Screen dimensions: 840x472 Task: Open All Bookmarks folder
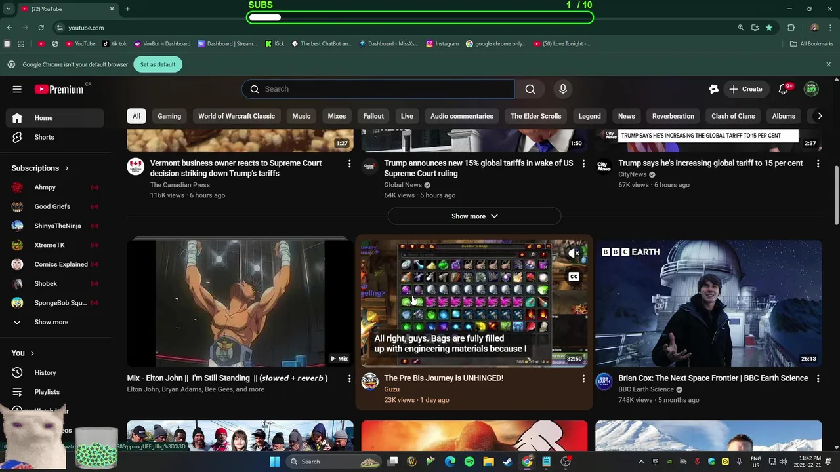pos(812,44)
